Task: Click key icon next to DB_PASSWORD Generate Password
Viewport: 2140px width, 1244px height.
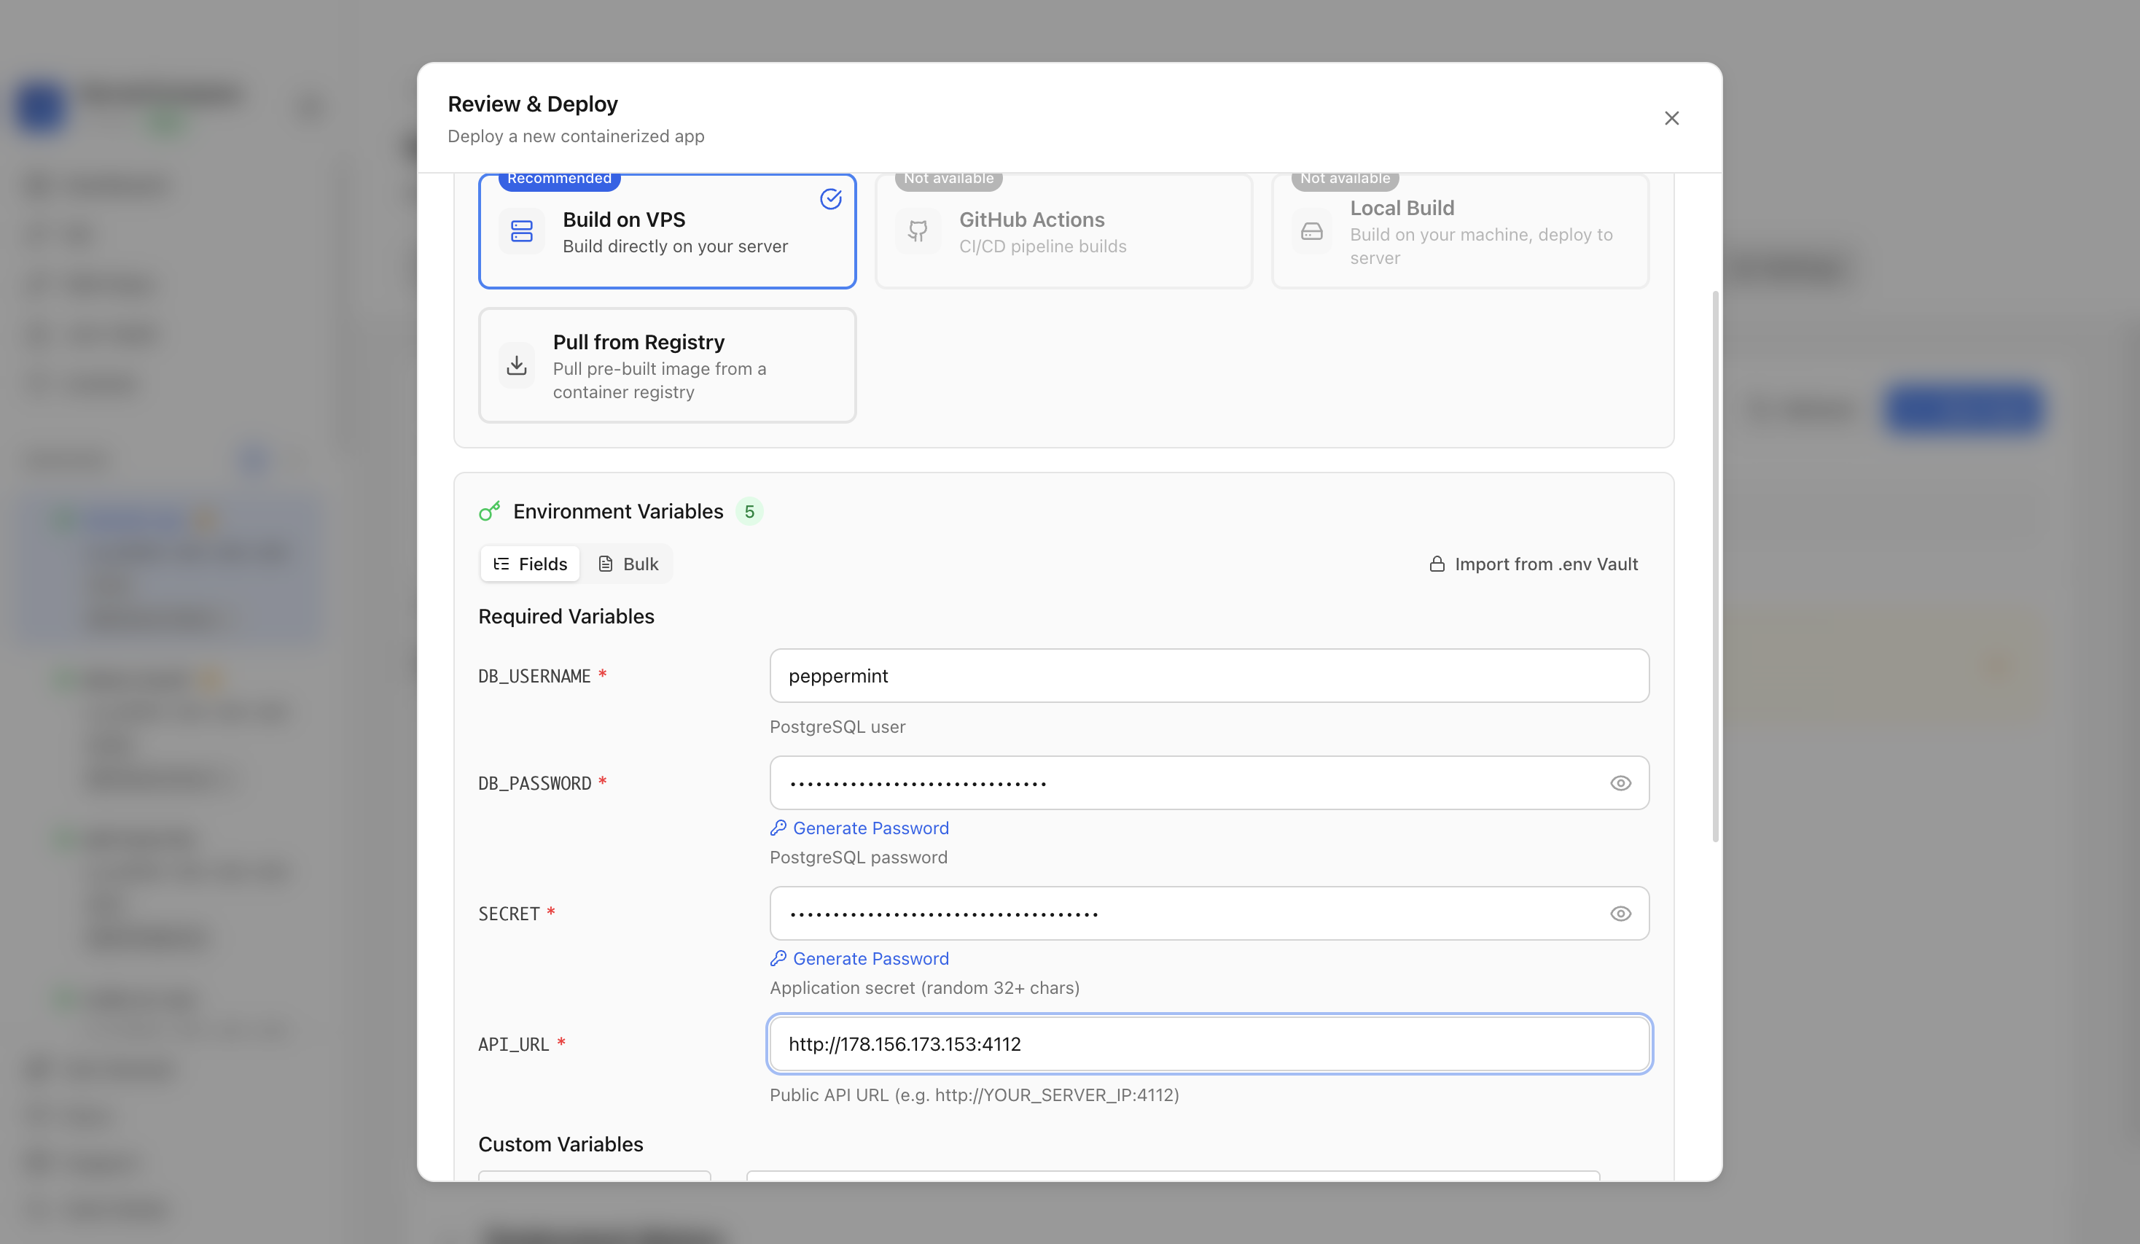Action: pos(778,828)
